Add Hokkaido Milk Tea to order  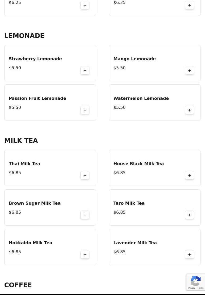click(85, 254)
